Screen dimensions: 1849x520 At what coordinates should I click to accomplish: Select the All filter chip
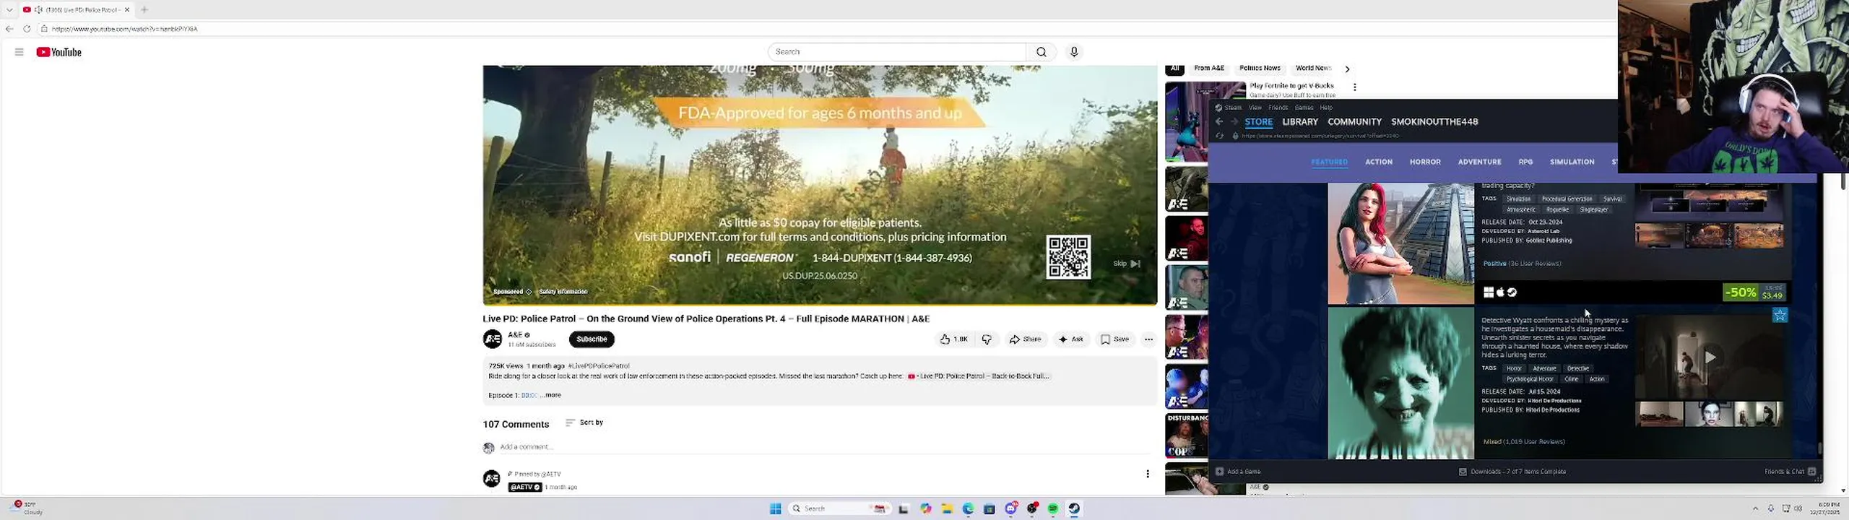click(1174, 69)
